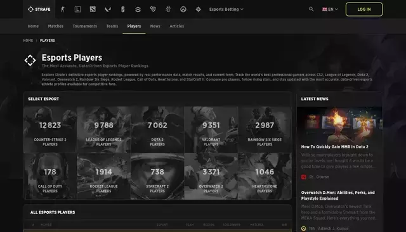The width and height of the screenshot is (406, 232).
Task: Click ESPORT column header
Action: 162,225
